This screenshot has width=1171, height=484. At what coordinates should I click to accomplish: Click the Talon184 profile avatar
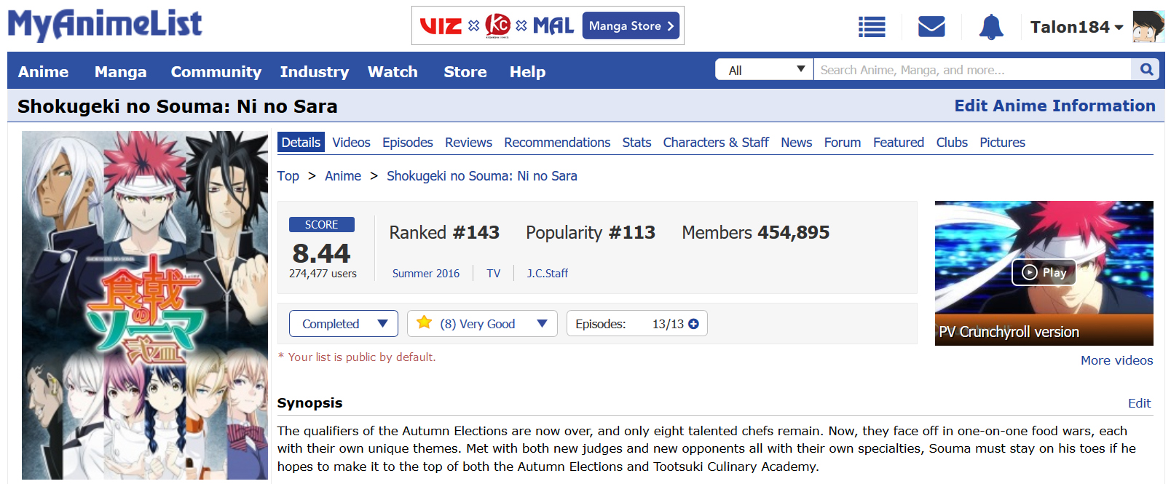[x=1148, y=27]
